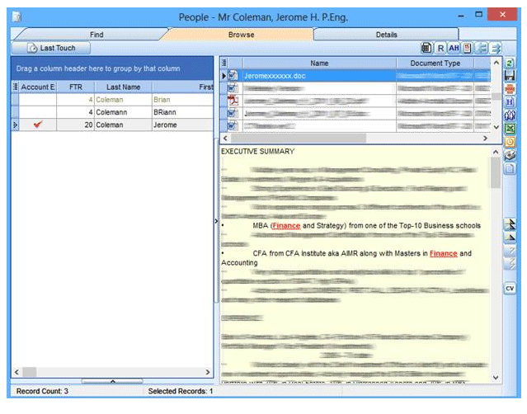Click the Record Count status text

pos(42,391)
